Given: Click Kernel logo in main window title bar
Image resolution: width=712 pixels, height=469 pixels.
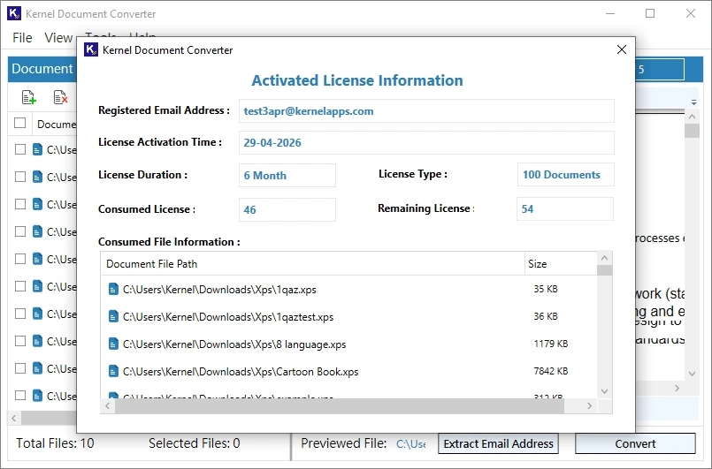Looking at the screenshot, I should [x=14, y=13].
